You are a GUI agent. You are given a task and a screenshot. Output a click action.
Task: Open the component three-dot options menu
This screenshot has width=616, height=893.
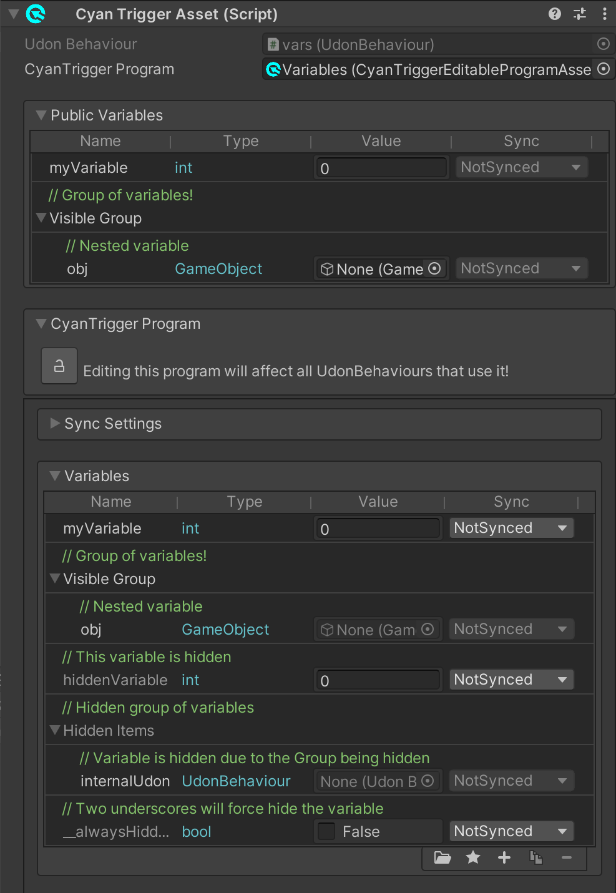pyautogui.click(x=604, y=14)
